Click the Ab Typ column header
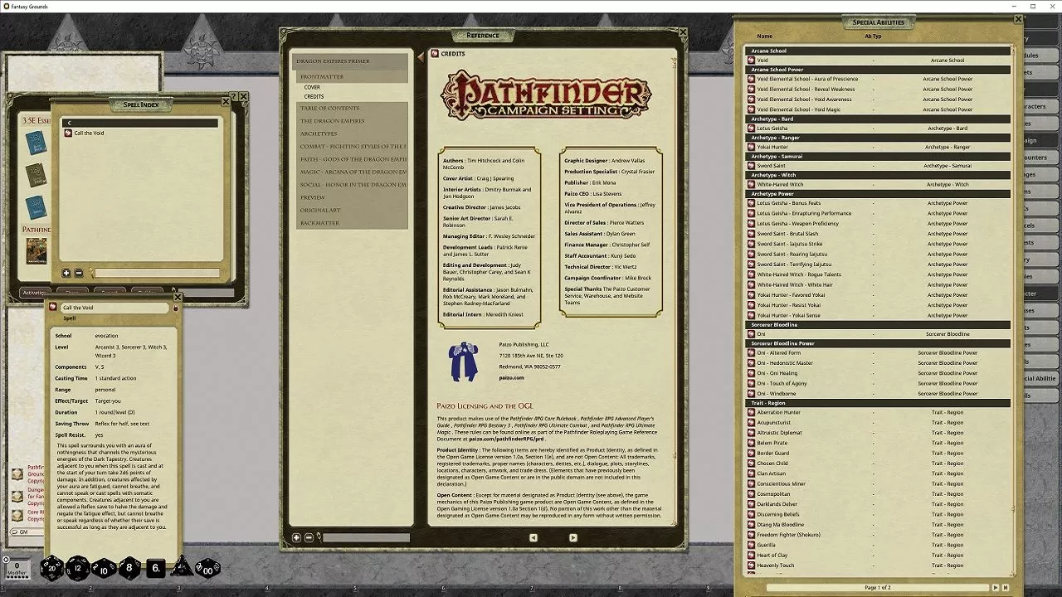The image size is (1062, 597). click(873, 36)
